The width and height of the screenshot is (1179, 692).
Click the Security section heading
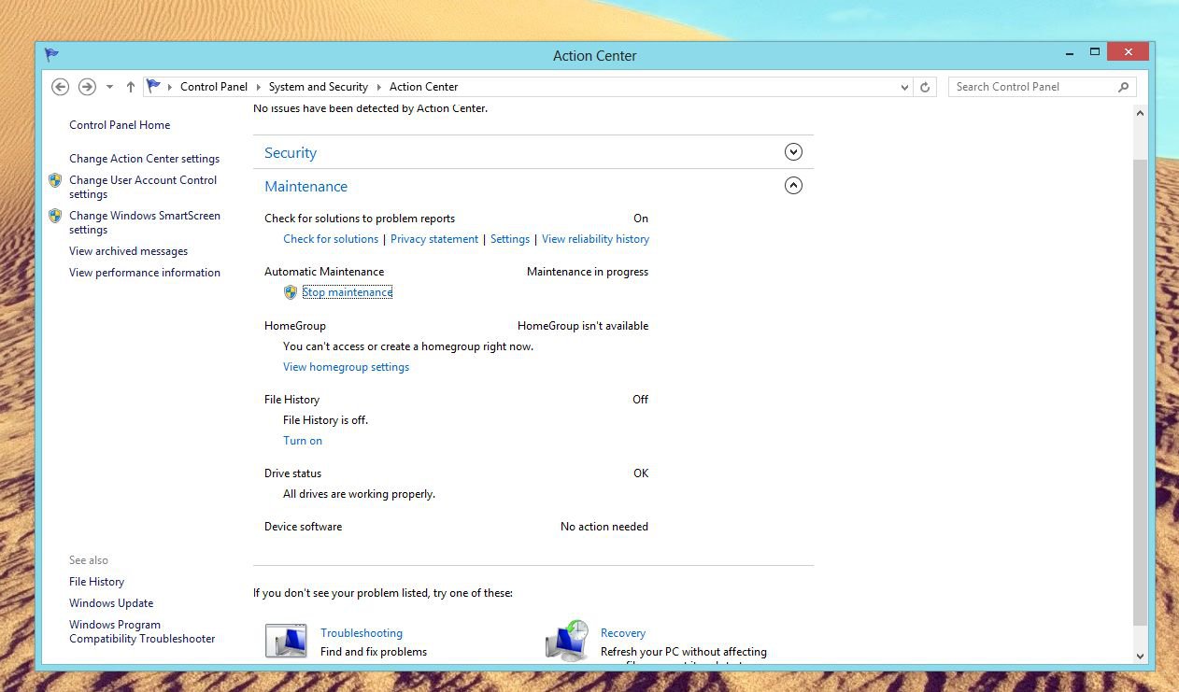pos(291,153)
